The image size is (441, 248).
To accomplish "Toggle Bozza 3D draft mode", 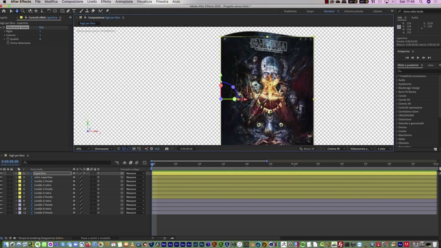I will (x=307, y=149).
